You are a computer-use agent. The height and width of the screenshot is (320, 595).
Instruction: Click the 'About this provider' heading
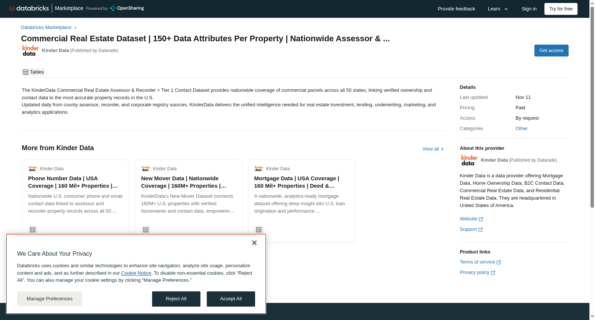482,148
